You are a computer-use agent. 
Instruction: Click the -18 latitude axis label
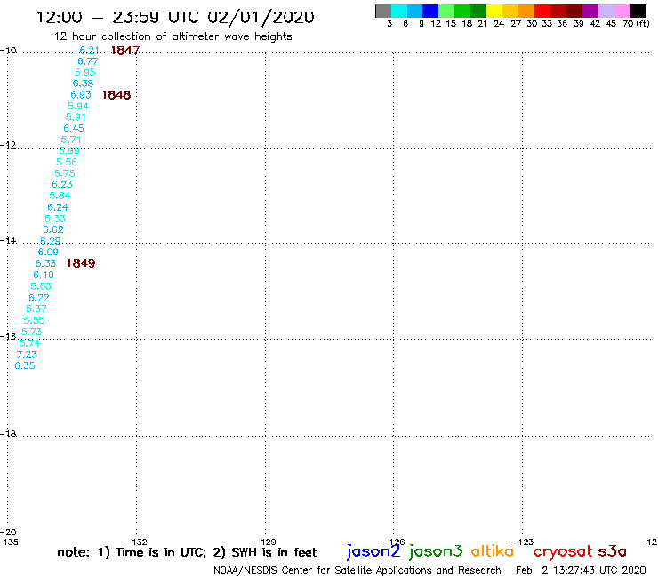8,434
